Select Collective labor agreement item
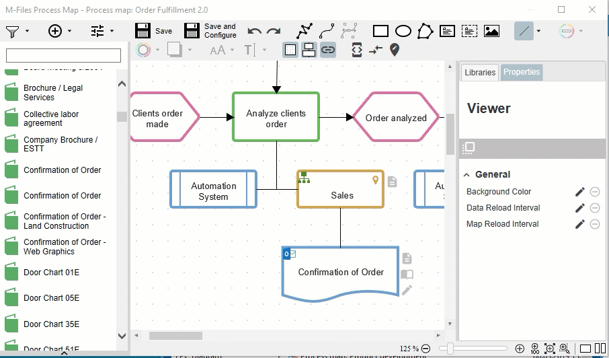This screenshot has width=609, height=358. click(58, 118)
